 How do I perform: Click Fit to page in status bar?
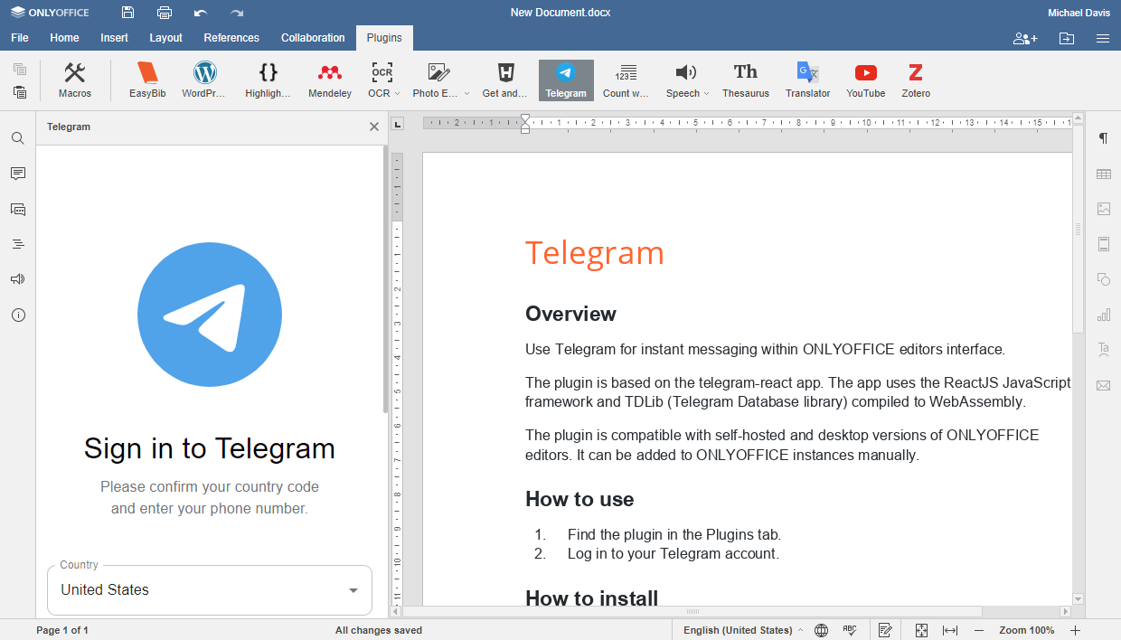921,630
